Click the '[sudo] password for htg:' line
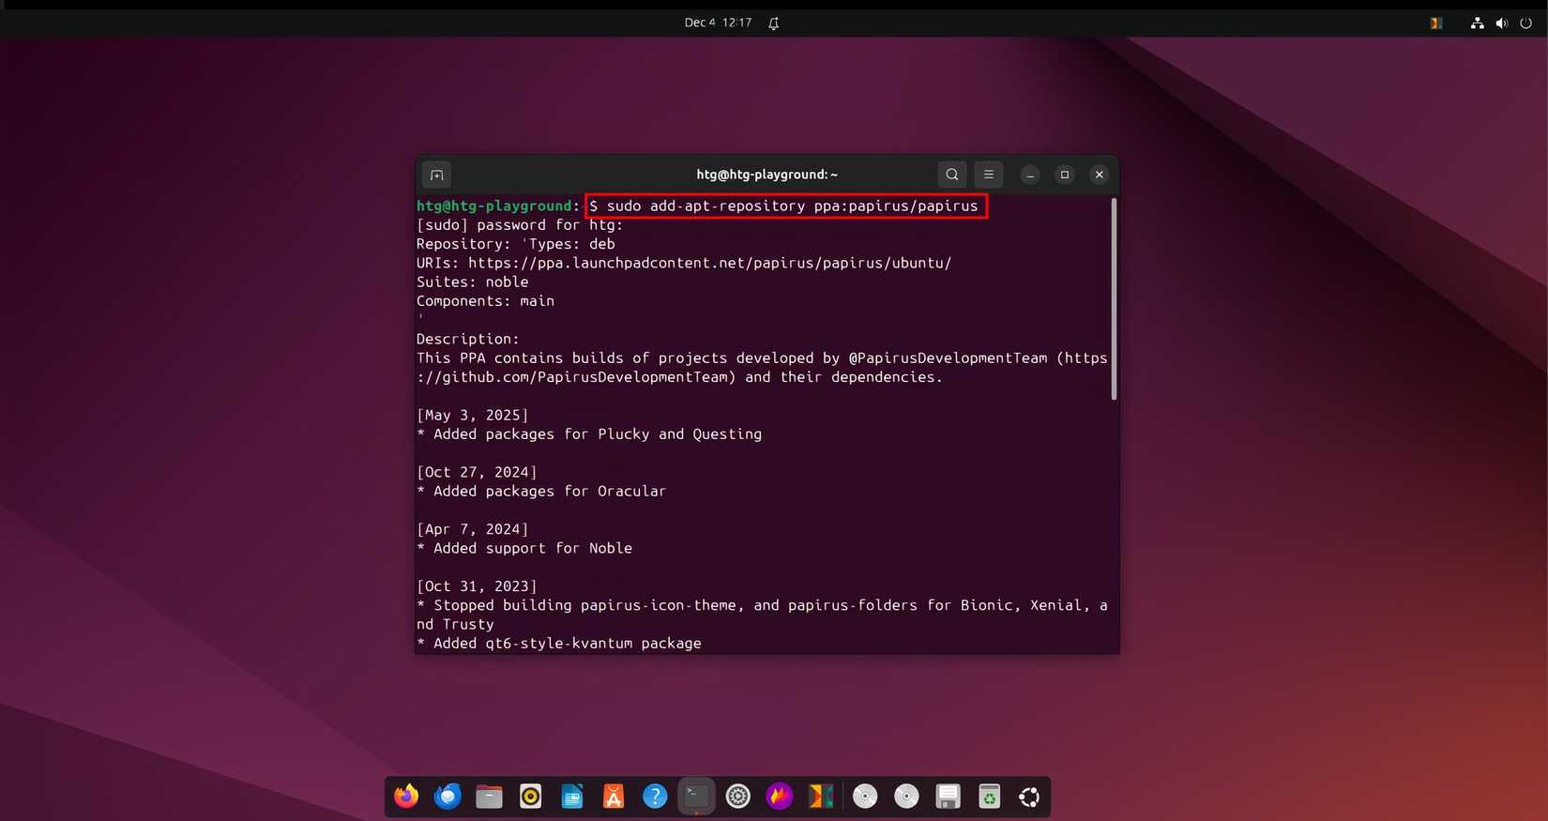This screenshot has width=1548, height=821. pos(520,225)
